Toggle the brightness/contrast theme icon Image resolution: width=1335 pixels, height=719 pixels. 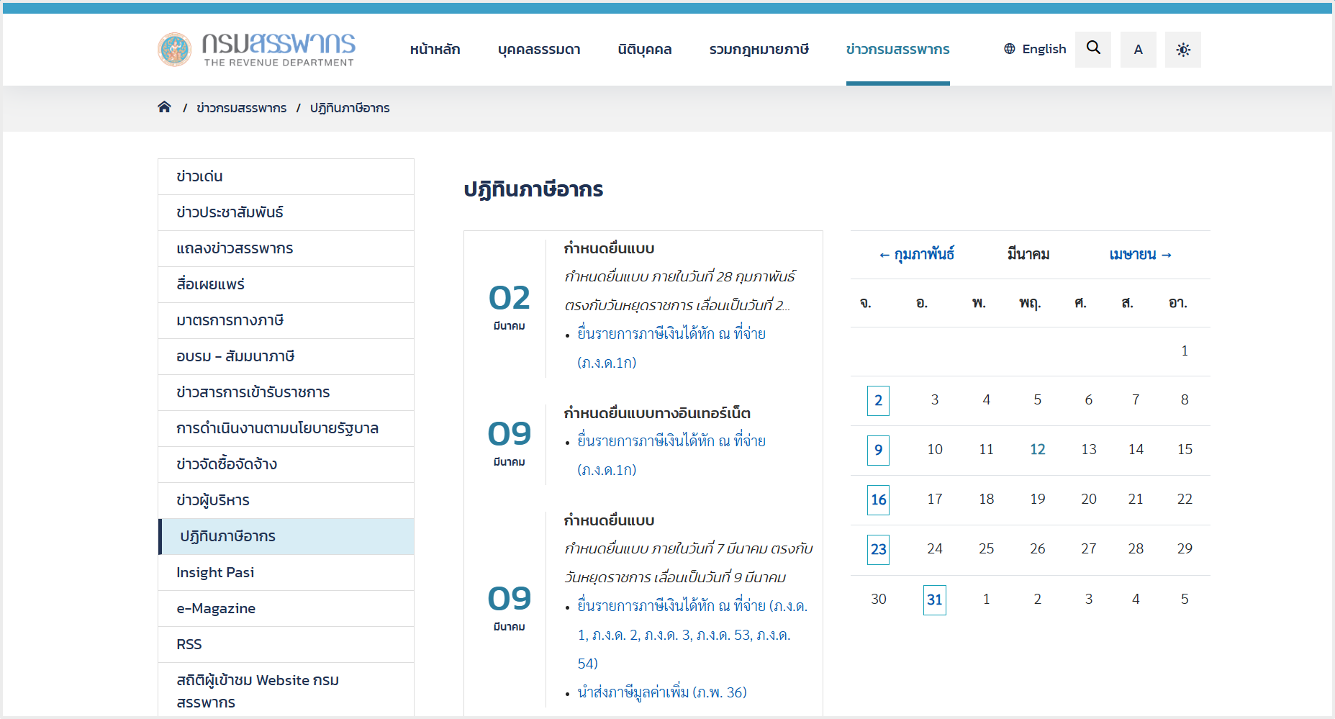coord(1182,50)
